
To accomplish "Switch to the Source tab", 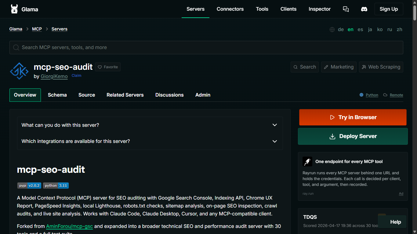I will [x=87, y=95].
